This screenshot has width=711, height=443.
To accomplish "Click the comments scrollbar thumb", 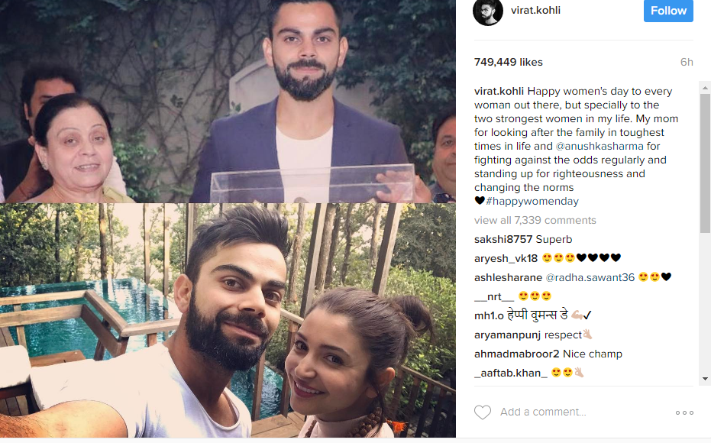I will (705, 163).
